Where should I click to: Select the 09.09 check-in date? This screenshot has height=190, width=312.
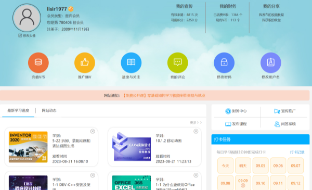coord(243,183)
